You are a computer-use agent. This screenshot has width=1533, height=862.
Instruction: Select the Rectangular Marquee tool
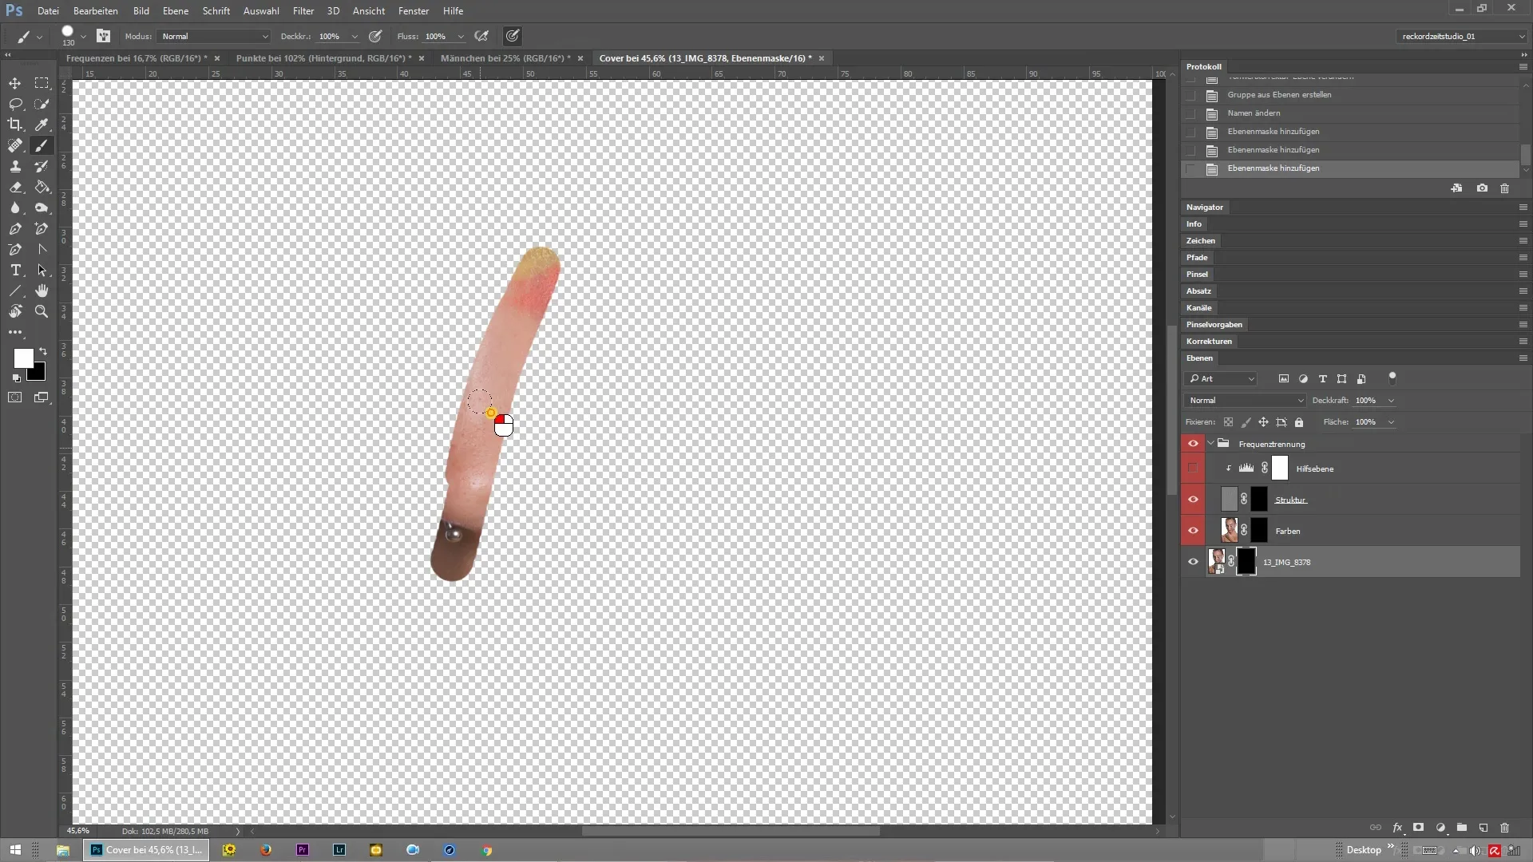click(x=42, y=83)
